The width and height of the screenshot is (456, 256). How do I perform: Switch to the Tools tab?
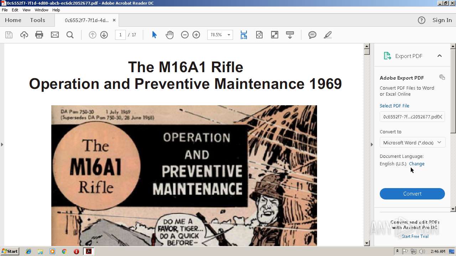(37, 20)
